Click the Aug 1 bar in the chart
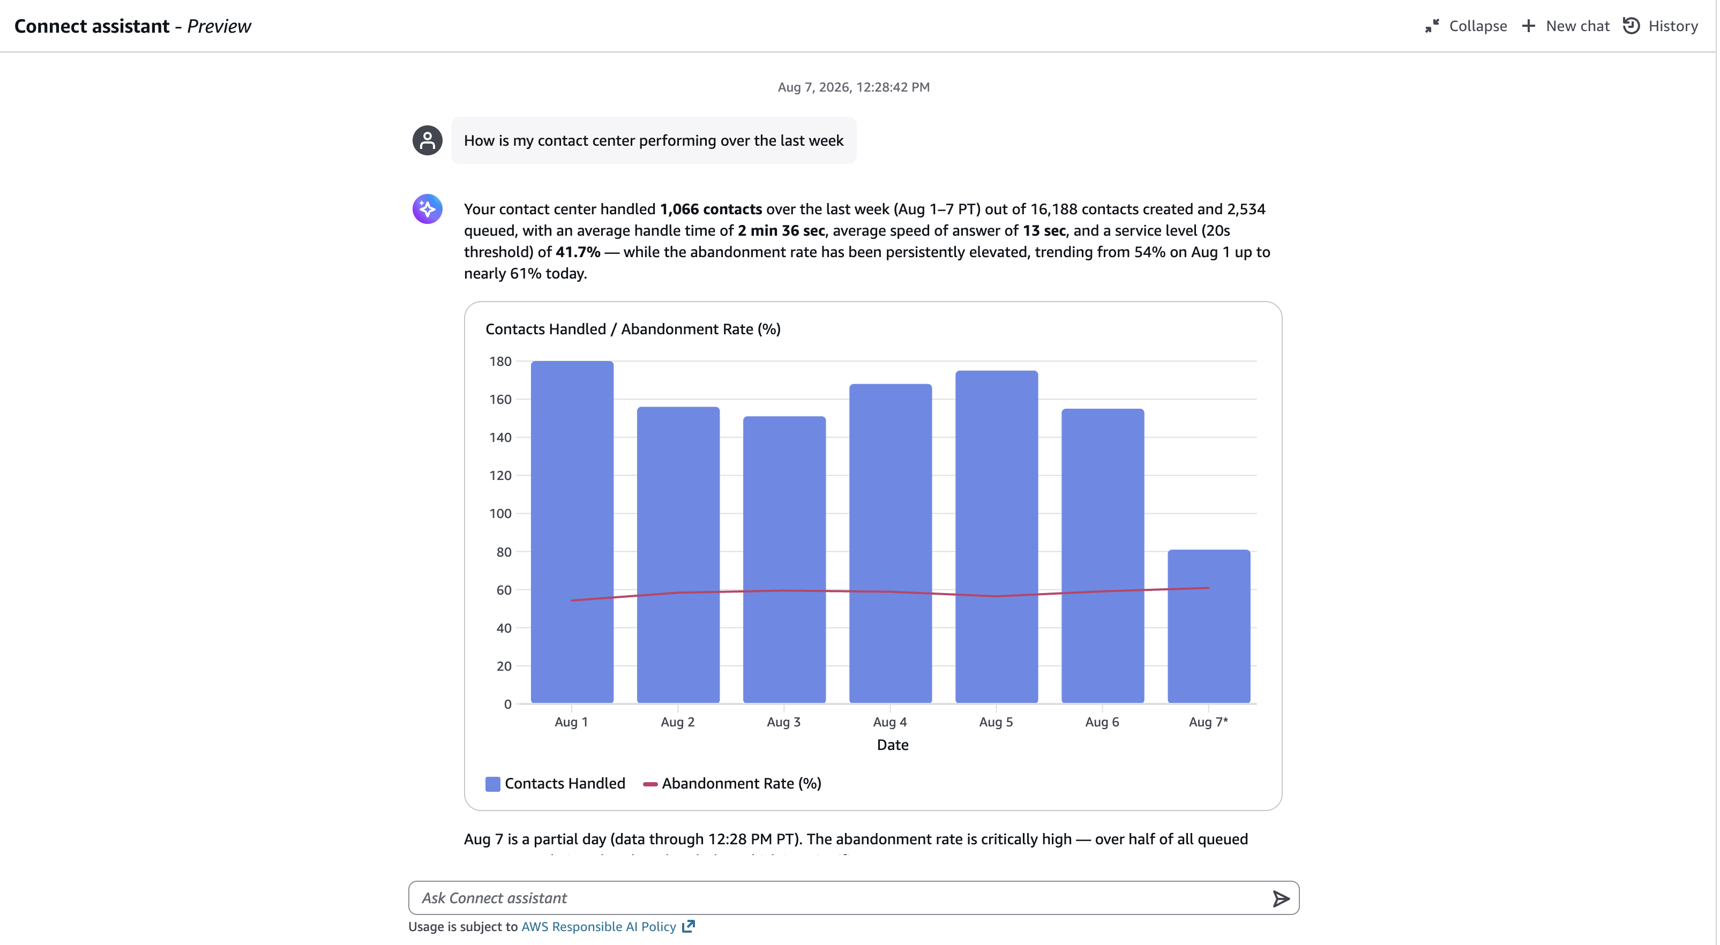 pyautogui.click(x=572, y=532)
